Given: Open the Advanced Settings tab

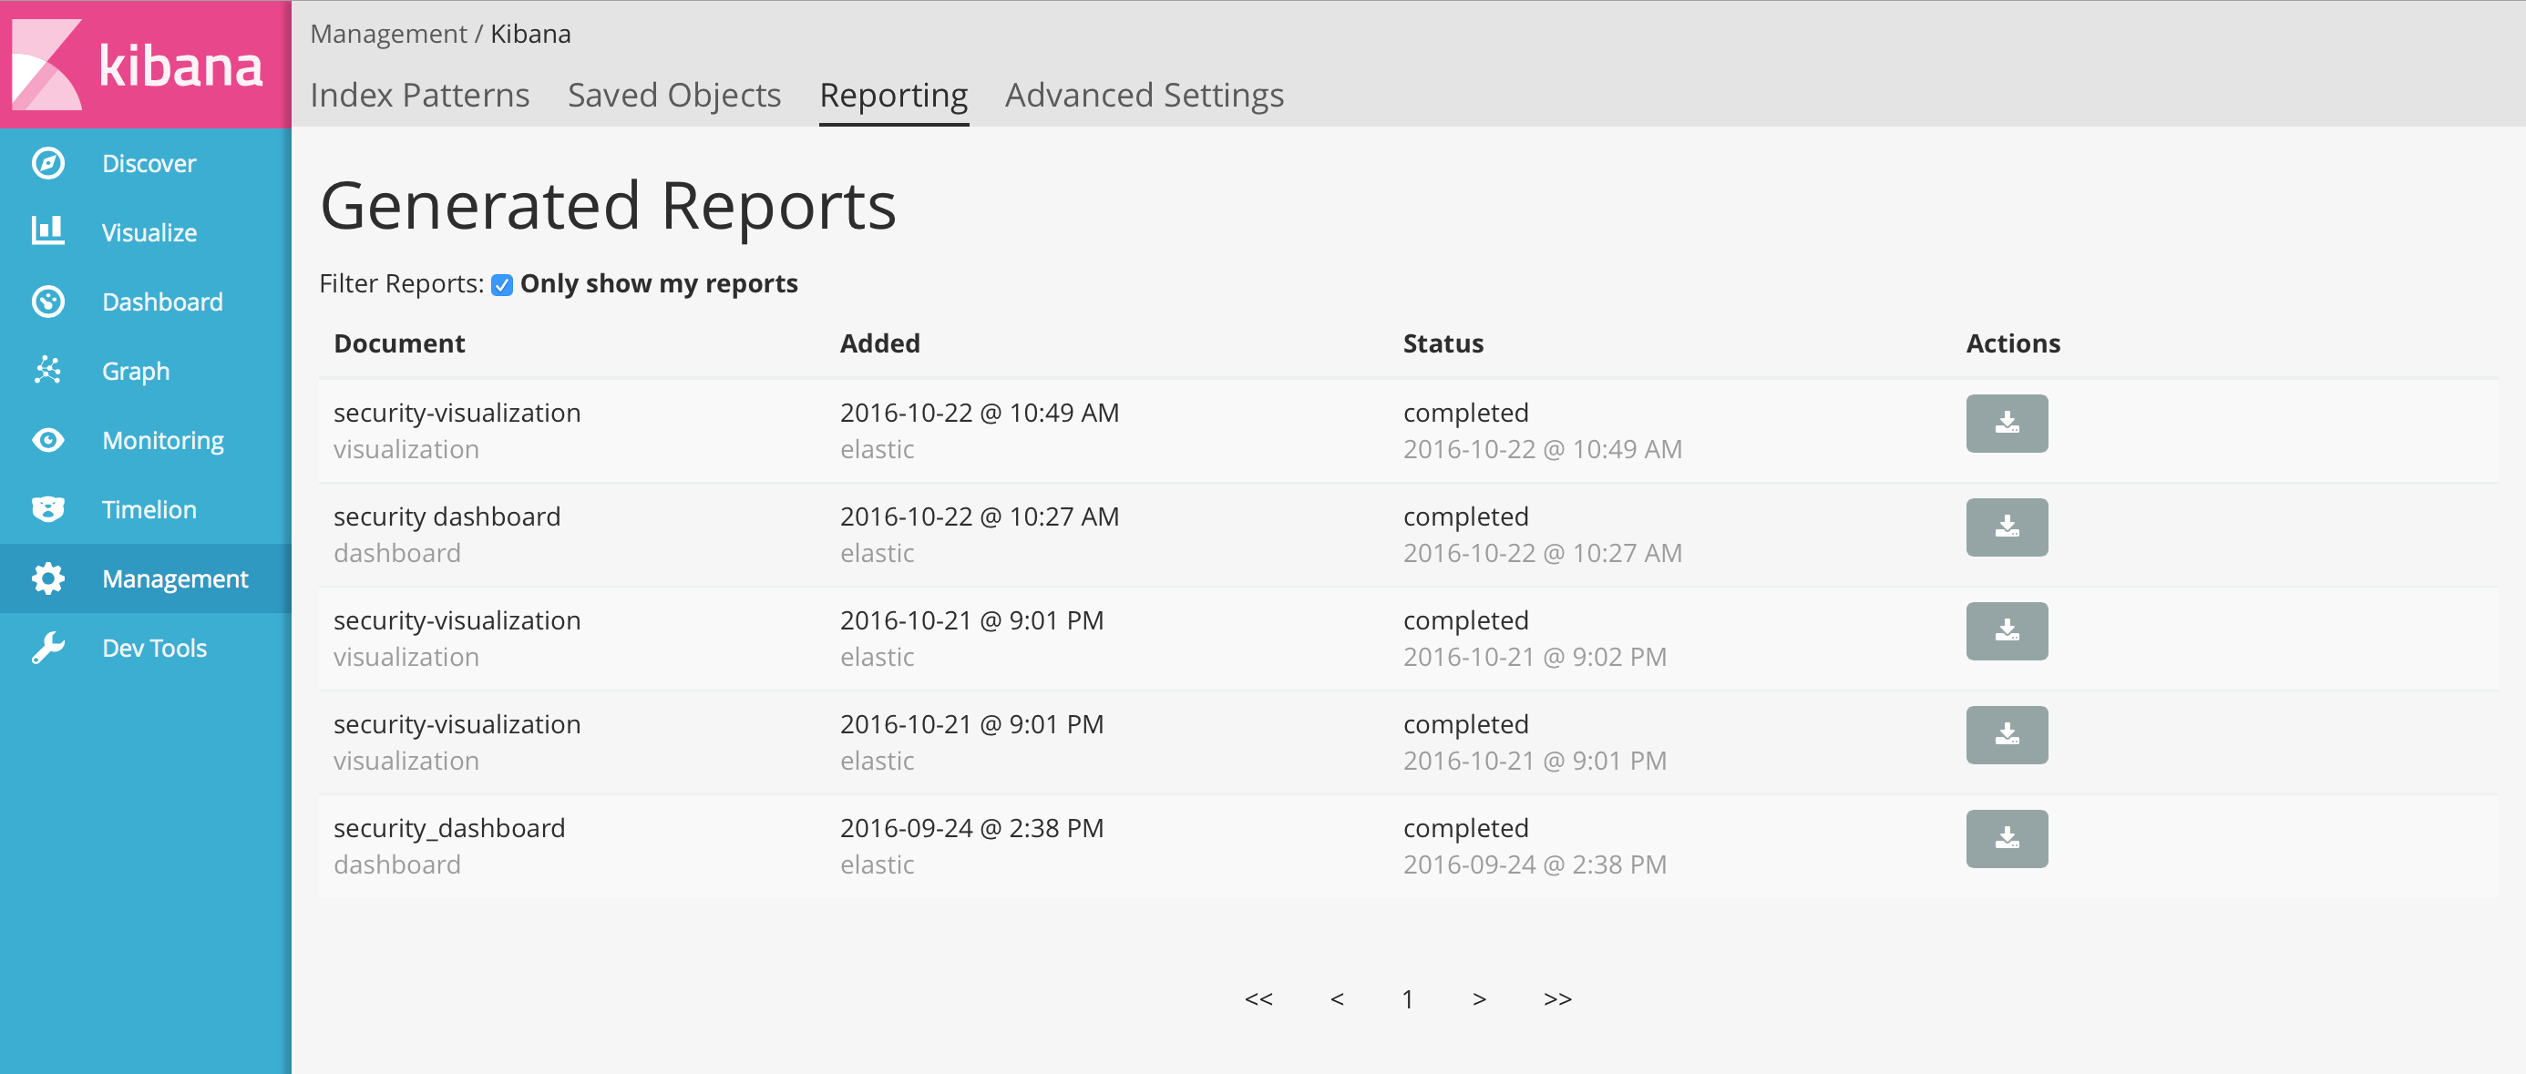Looking at the screenshot, I should pyautogui.click(x=1144, y=95).
